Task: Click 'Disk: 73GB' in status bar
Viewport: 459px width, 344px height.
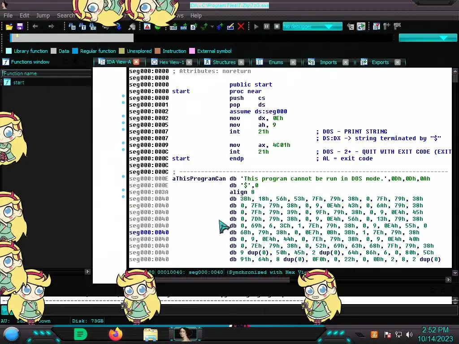Action: (88, 321)
